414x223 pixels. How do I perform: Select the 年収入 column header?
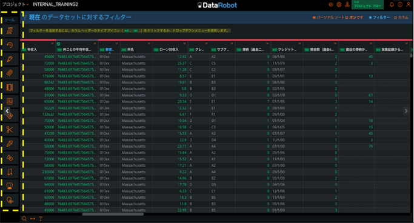[x=32, y=50]
